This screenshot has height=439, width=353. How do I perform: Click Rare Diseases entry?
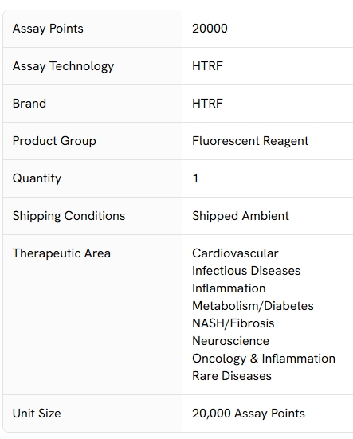(x=232, y=376)
